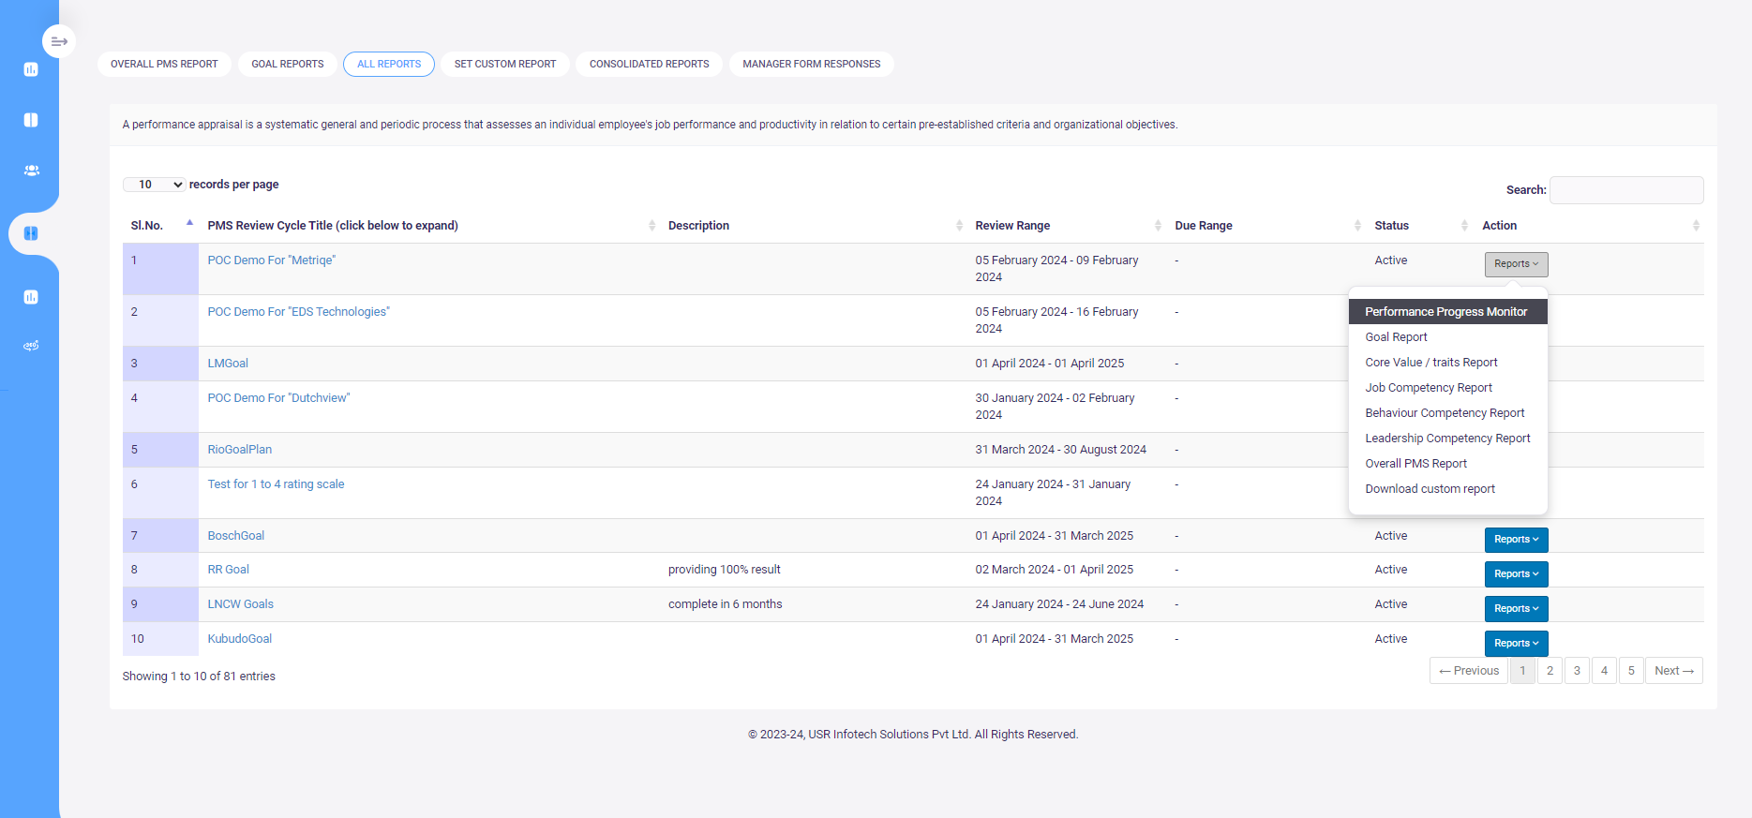Click "Showing 1 to 10 of 81 entries" text
The image size is (1752, 818).
pyautogui.click(x=199, y=677)
